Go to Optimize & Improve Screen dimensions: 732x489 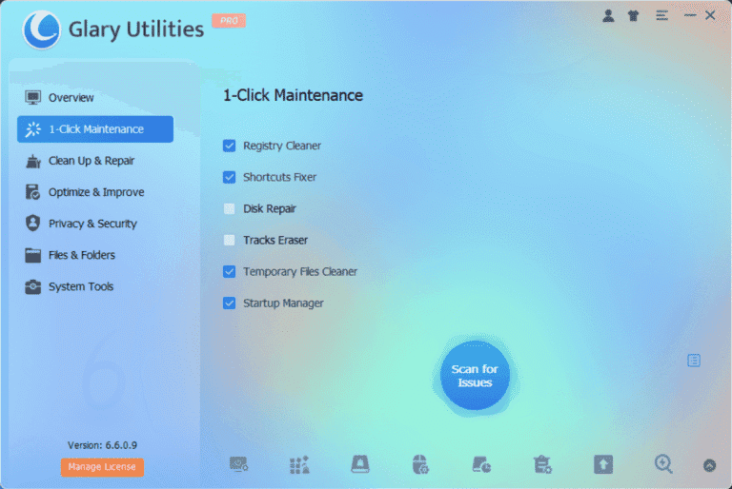95,192
